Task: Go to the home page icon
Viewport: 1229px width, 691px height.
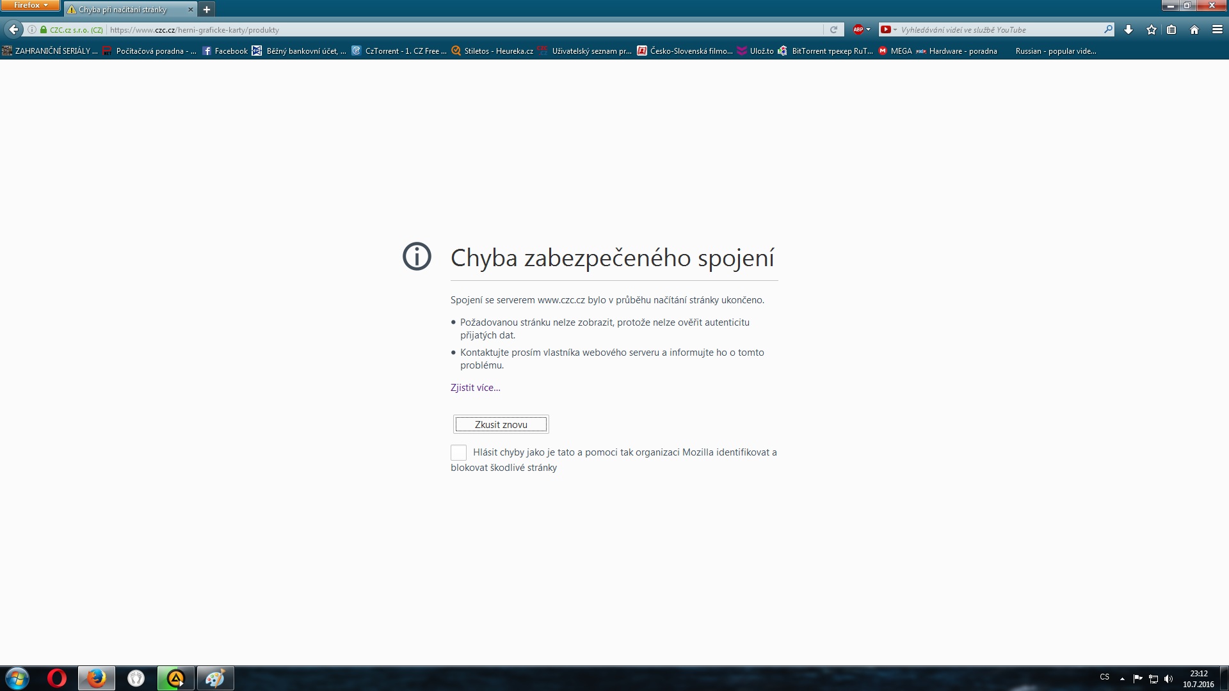Action: tap(1194, 29)
